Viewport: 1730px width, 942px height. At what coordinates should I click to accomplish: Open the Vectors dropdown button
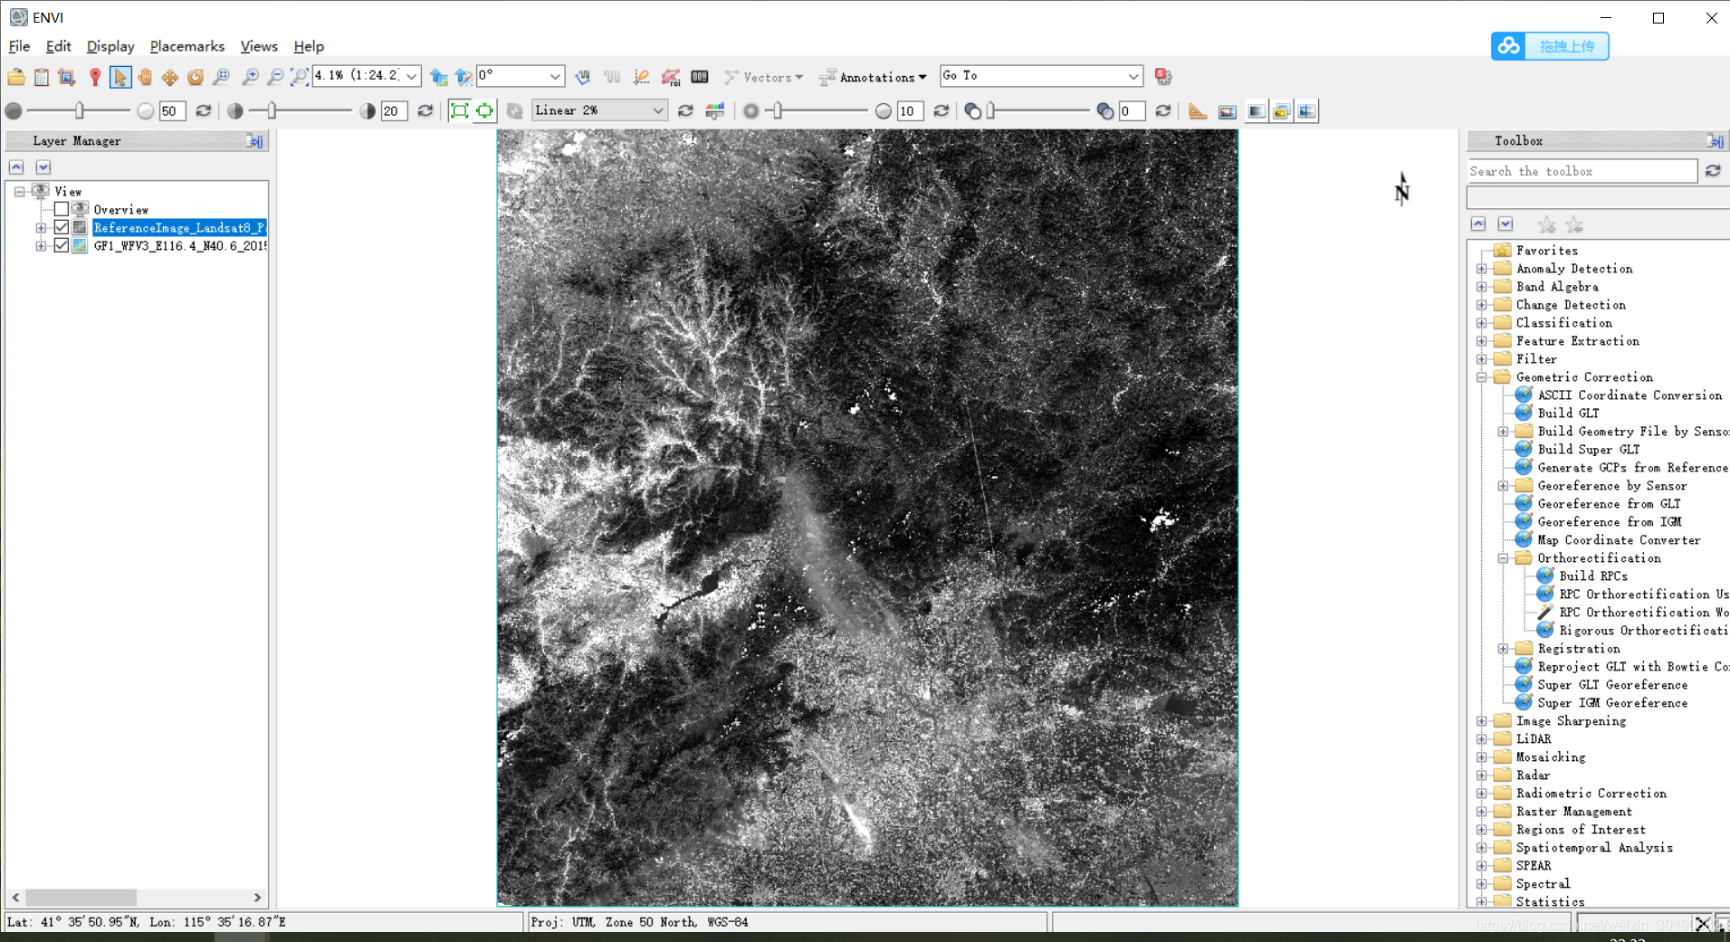pos(764,77)
